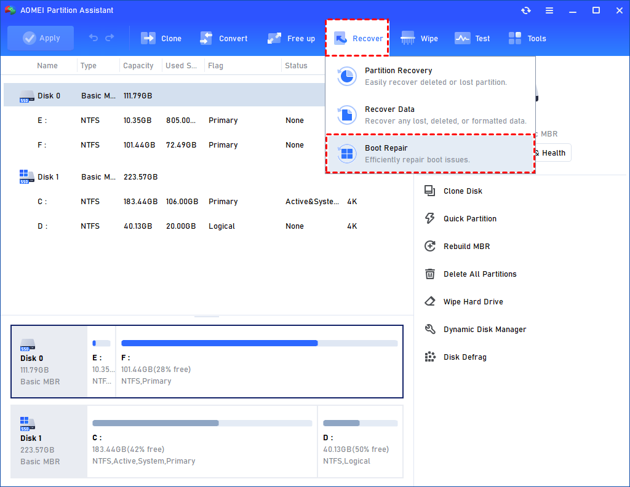
Task: Select the D: partition in the graphical view
Action: click(x=360, y=441)
